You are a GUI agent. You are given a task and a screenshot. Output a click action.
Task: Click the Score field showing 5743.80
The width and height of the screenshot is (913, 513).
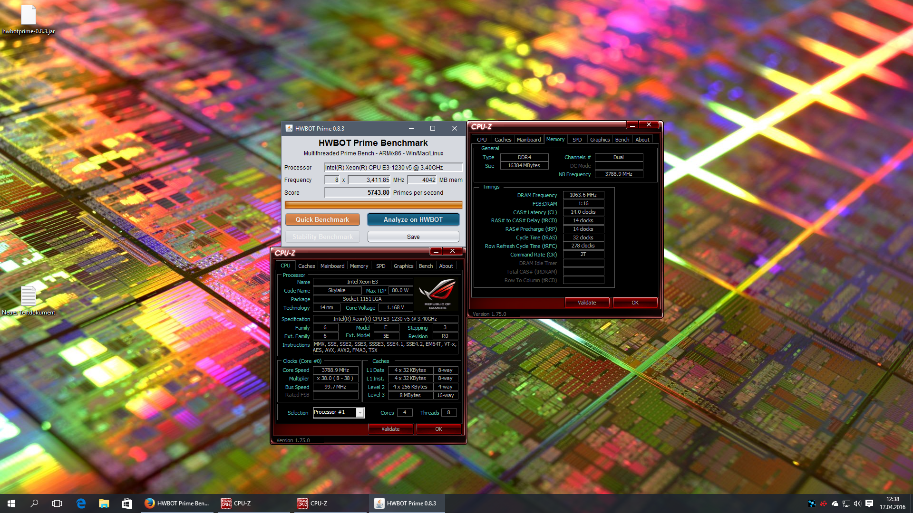357,192
